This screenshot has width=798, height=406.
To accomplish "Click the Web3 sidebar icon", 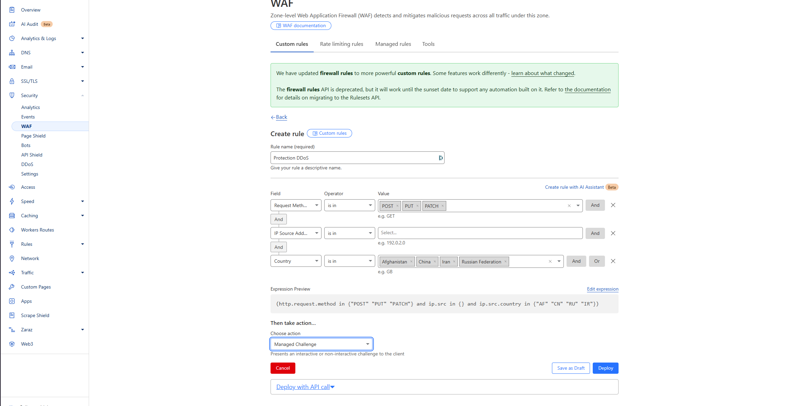I will (x=12, y=344).
